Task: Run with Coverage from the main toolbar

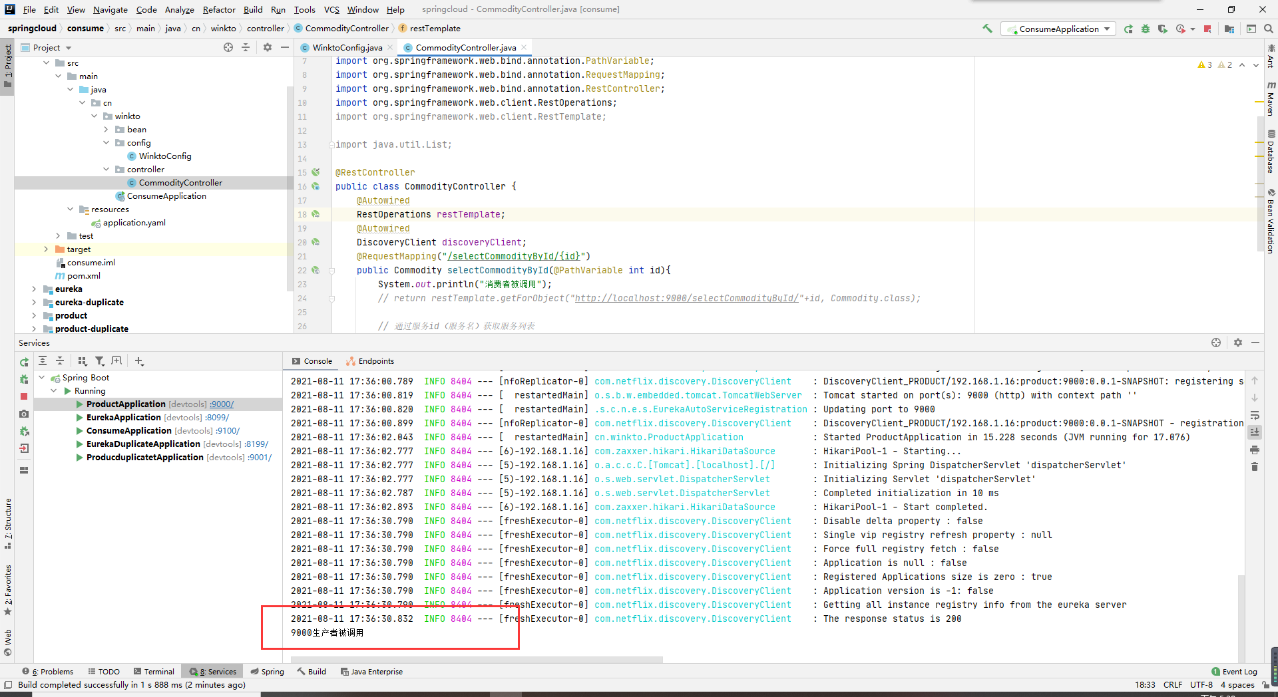Action: (x=1163, y=29)
